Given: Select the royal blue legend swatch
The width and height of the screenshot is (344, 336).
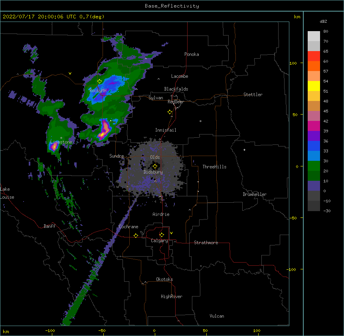Looking at the screenshot, I should tap(314, 146).
